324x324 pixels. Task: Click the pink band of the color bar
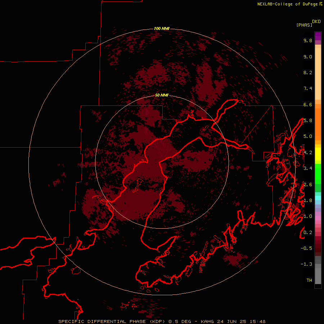318,218
